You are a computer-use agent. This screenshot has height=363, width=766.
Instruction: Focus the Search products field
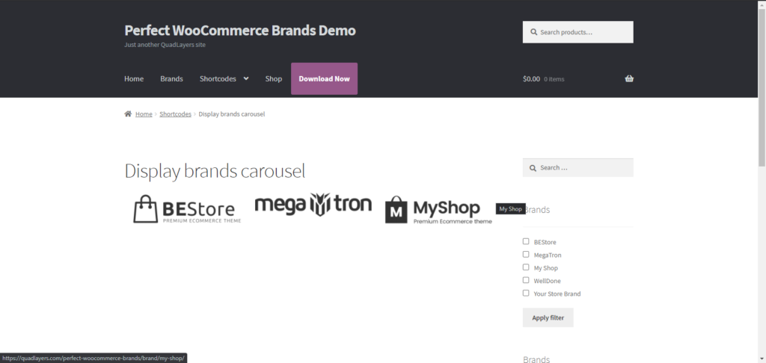[x=578, y=32]
